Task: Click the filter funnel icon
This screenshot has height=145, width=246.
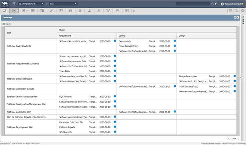Action: coord(216,4)
